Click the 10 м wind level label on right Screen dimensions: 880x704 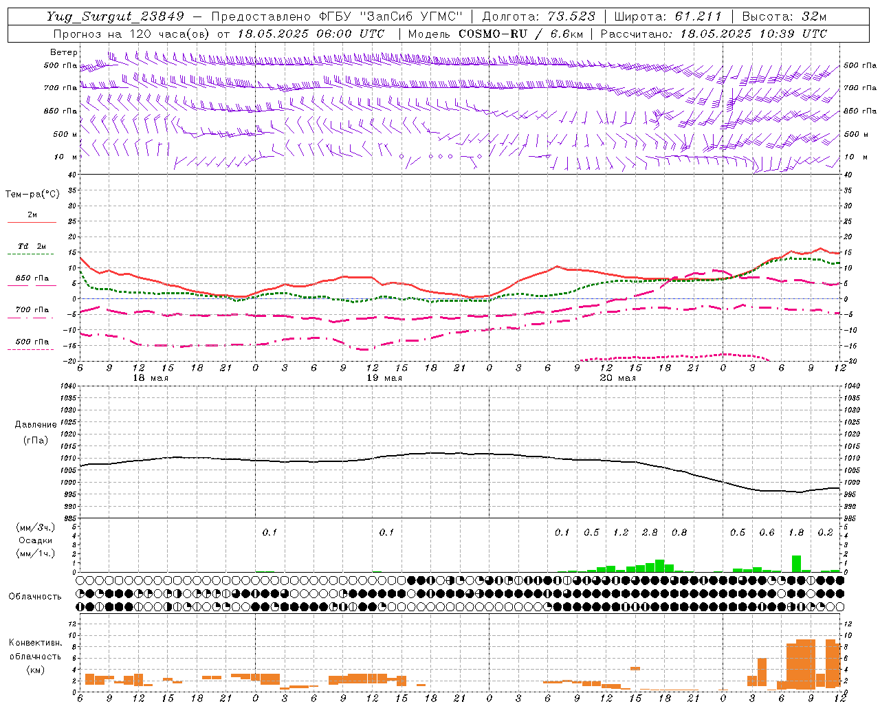pyautogui.click(x=855, y=157)
